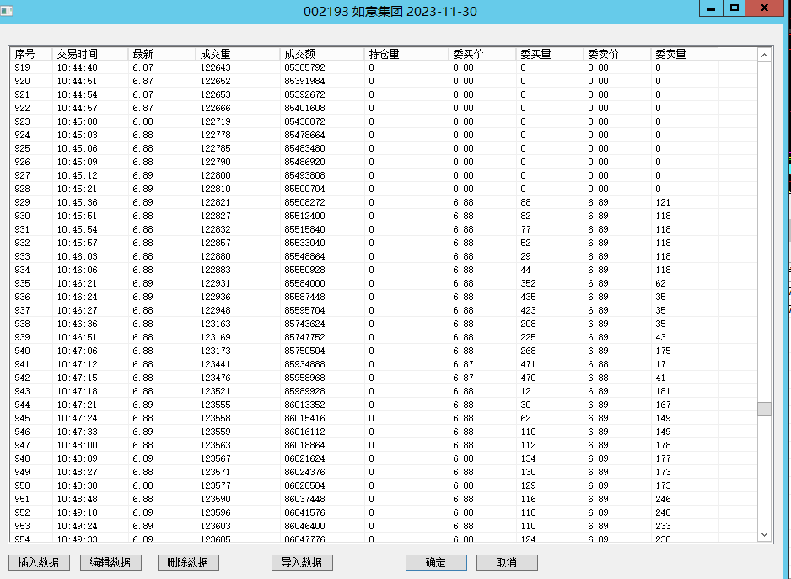Click bid volume cell 471
The width and height of the screenshot is (791, 579).
click(528, 364)
